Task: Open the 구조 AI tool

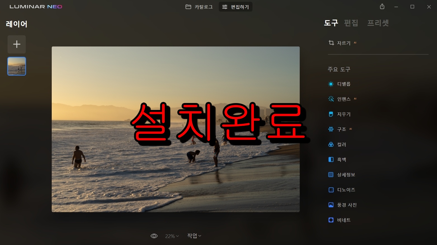Action: point(341,129)
